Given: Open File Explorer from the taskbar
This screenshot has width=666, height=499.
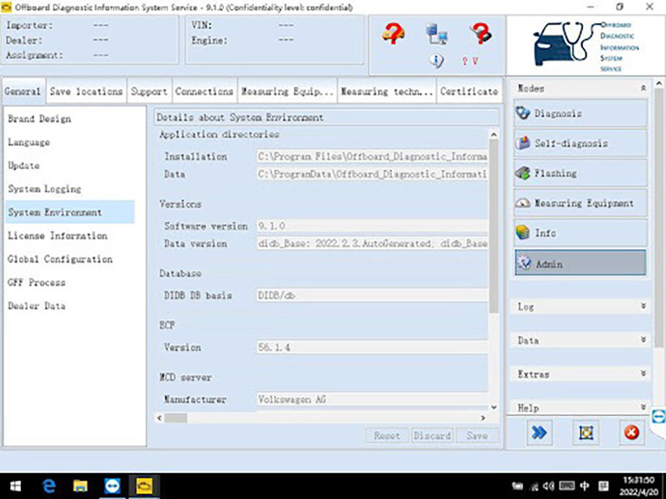Looking at the screenshot, I should 80,487.
